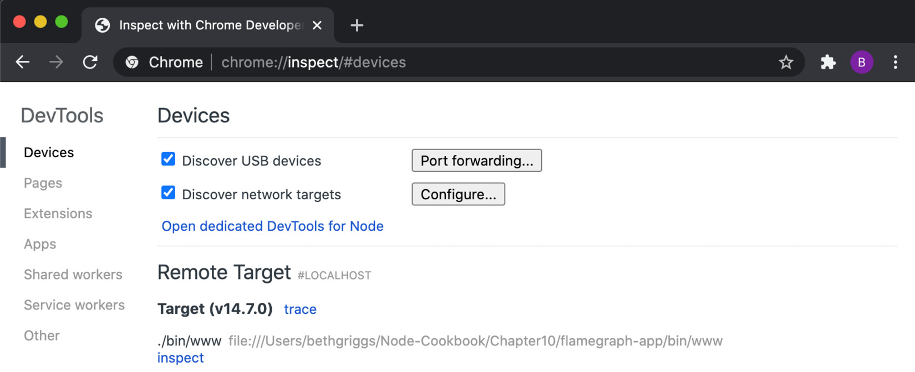Open Extensions in the DevTools sidebar
The width and height of the screenshot is (915, 372).
click(x=58, y=213)
